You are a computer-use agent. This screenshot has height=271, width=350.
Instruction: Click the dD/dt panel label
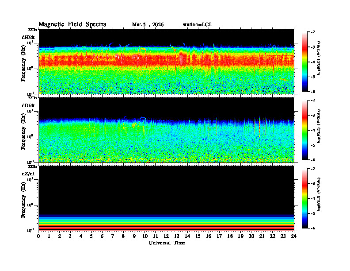click(x=28, y=105)
